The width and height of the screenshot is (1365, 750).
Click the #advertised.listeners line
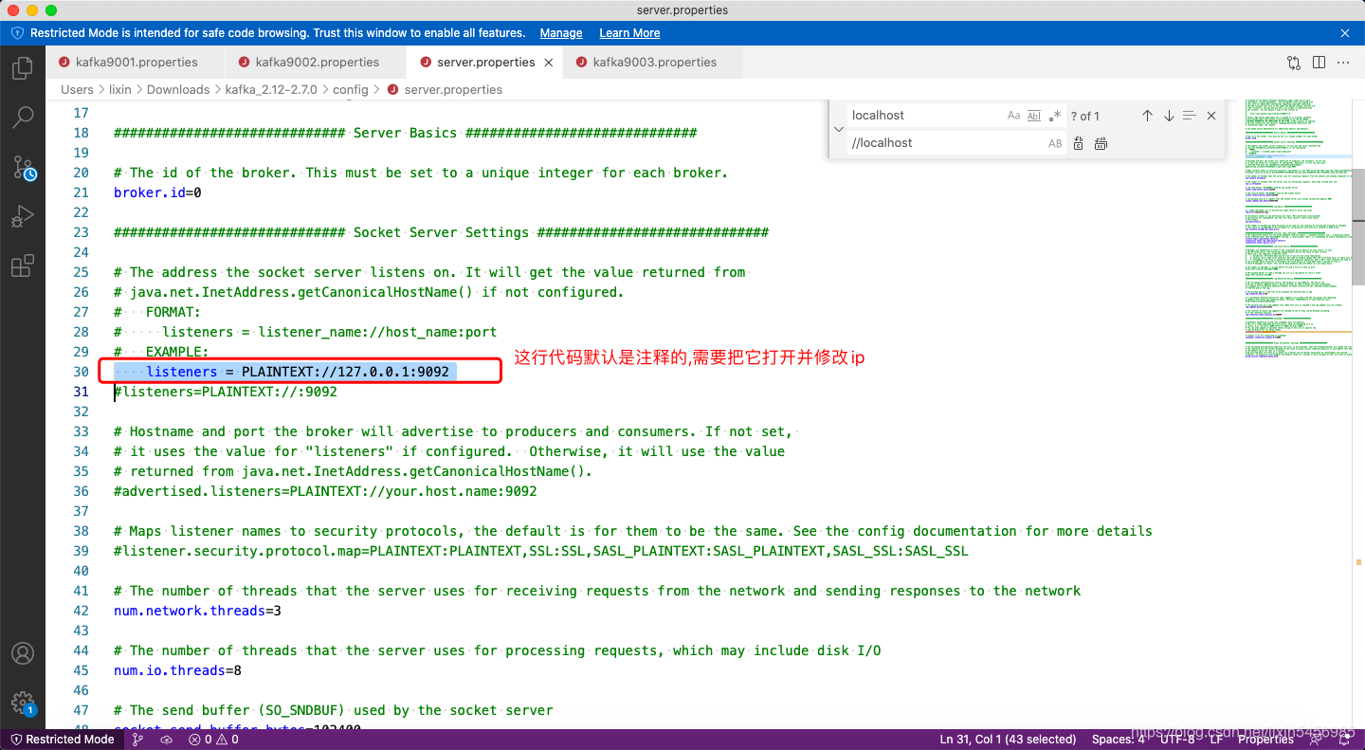pos(325,491)
